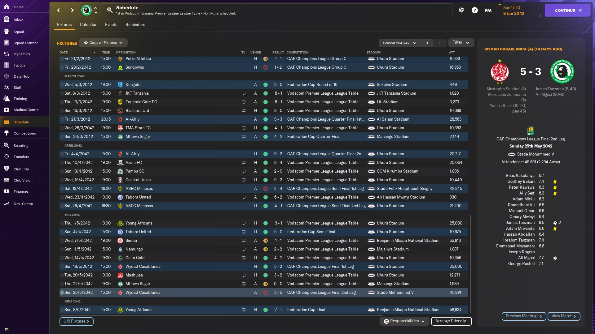This screenshot has width=595, height=334.
Task: Expand the Filter dropdown
Action: pos(461,42)
